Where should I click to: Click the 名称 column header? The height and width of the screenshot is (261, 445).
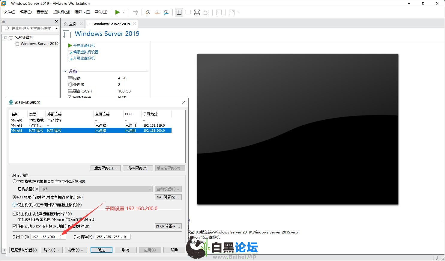click(19, 114)
